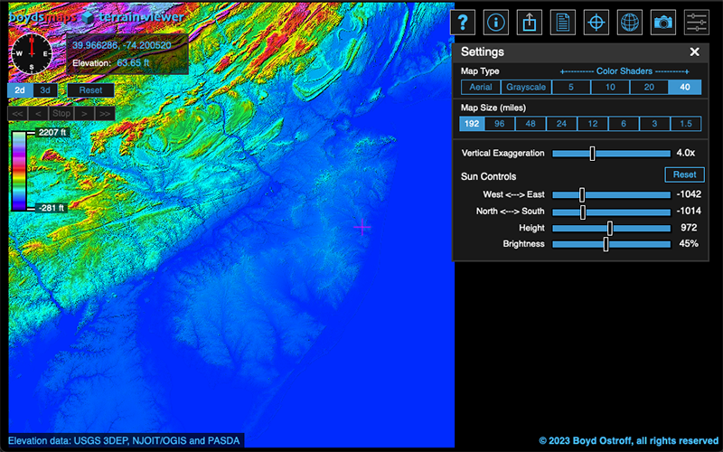
Task: Choose color shader 20
Action: 649,87
